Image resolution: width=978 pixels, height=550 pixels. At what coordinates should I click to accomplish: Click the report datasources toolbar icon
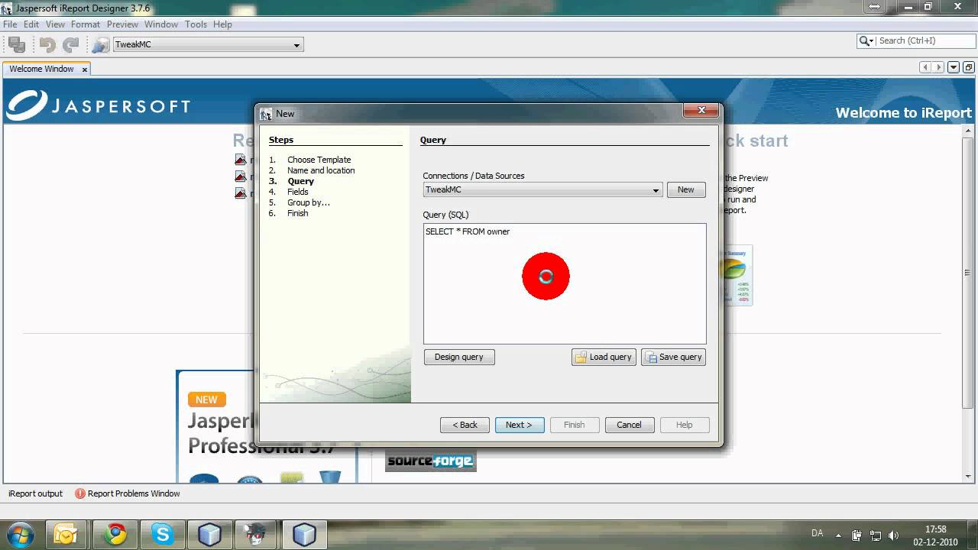100,45
